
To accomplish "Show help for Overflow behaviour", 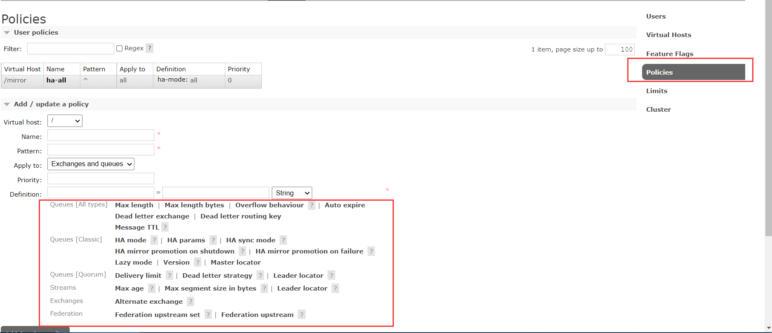I will (x=312, y=205).
